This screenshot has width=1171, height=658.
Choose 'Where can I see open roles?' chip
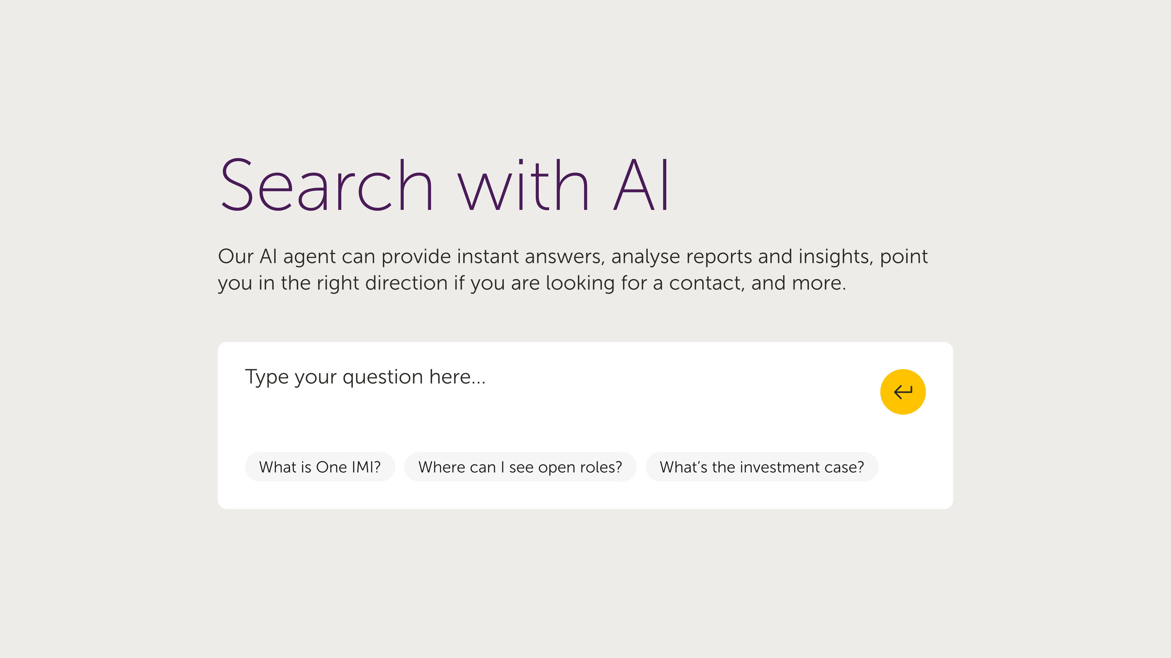[x=520, y=467]
